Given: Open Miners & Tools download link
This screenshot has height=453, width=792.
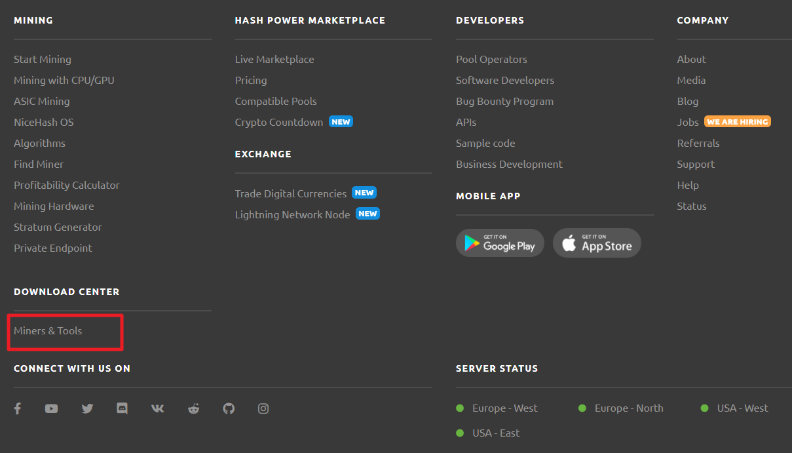Looking at the screenshot, I should tap(48, 330).
